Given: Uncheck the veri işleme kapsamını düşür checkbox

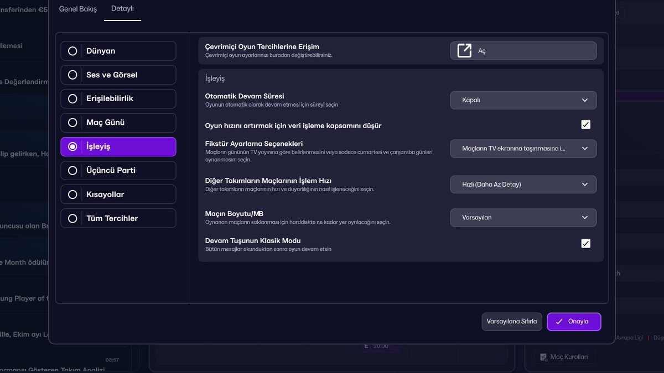Looking at the screenshot, I should (586, 125).
